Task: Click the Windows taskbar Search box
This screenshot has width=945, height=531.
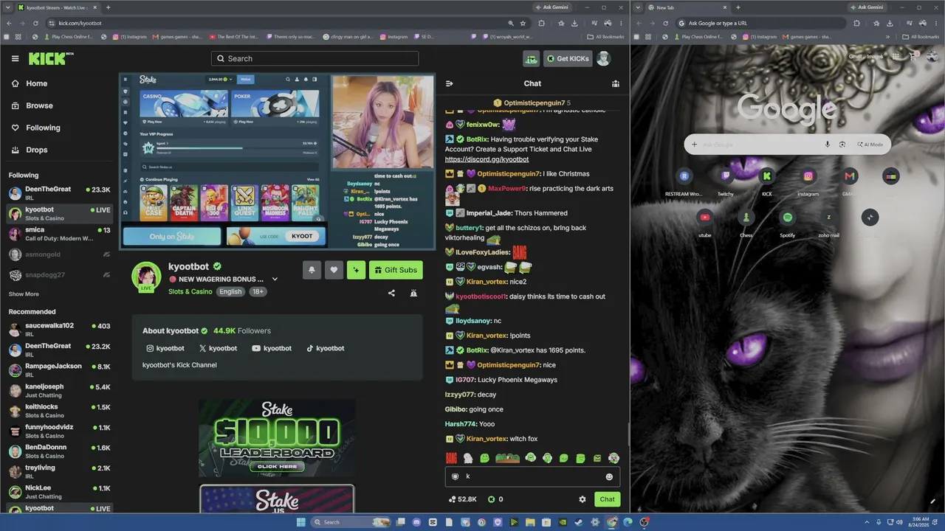Action: click(x=351, y=522)
